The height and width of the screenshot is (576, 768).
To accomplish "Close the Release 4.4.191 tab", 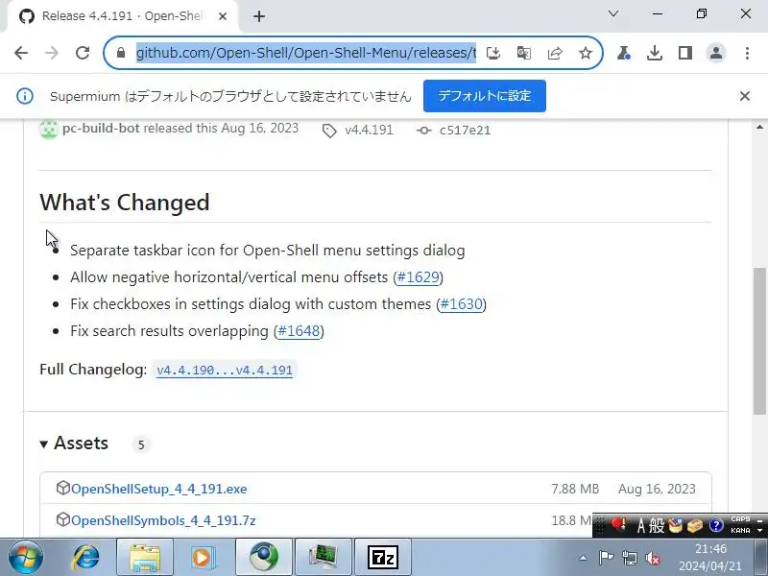I will click(223, 16).
